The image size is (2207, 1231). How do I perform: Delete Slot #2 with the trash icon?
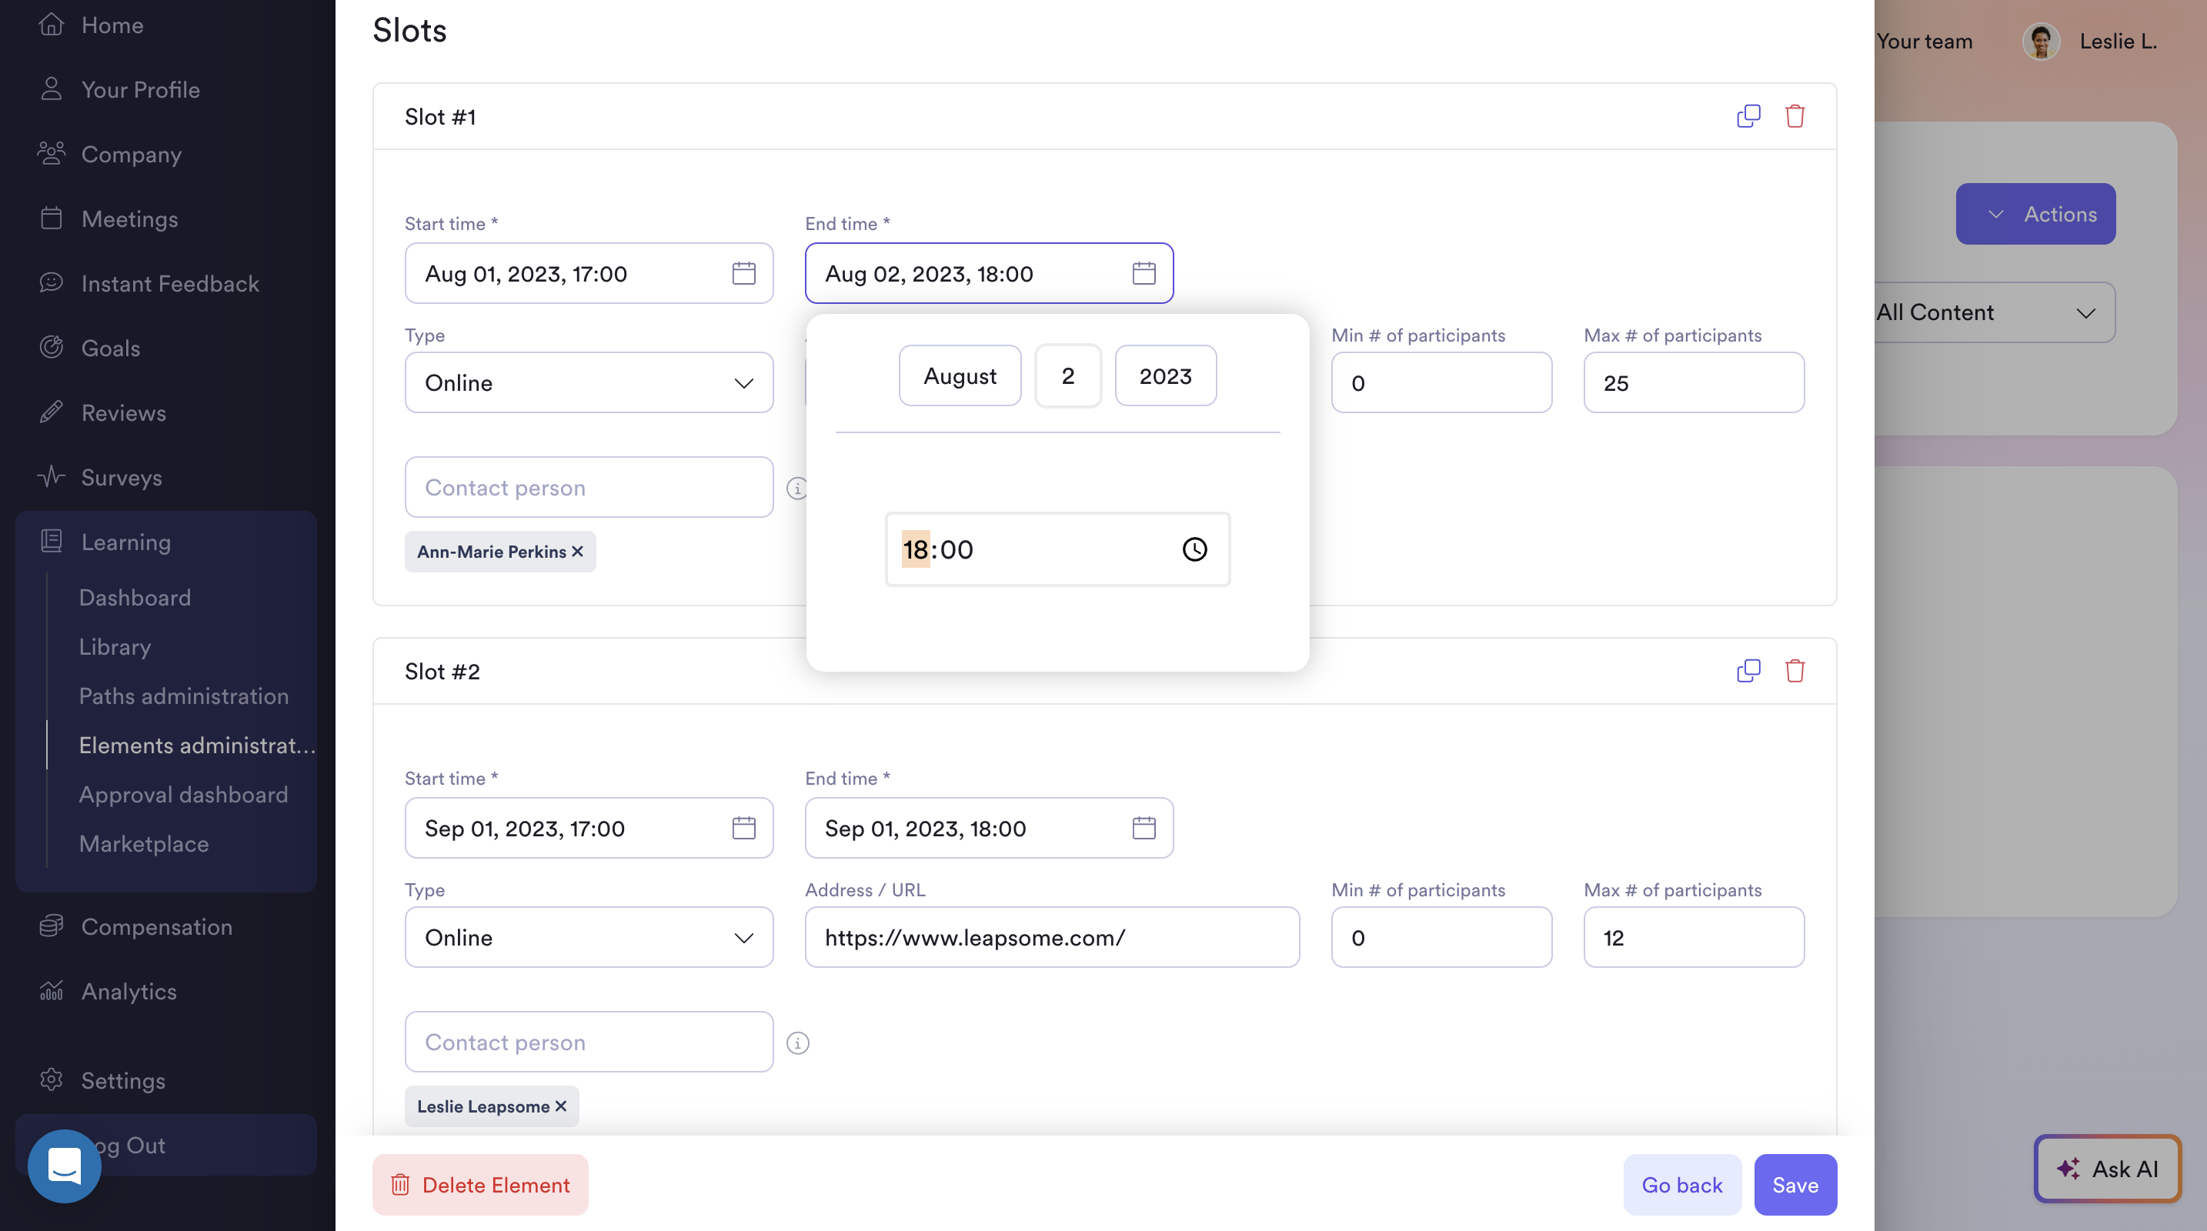(1794, 671)
